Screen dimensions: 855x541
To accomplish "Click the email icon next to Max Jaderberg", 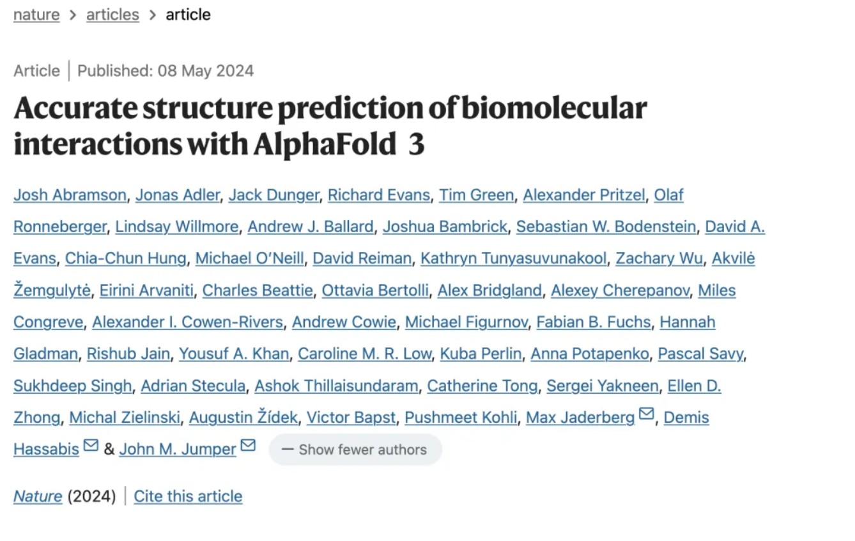I will pos(646,414).
